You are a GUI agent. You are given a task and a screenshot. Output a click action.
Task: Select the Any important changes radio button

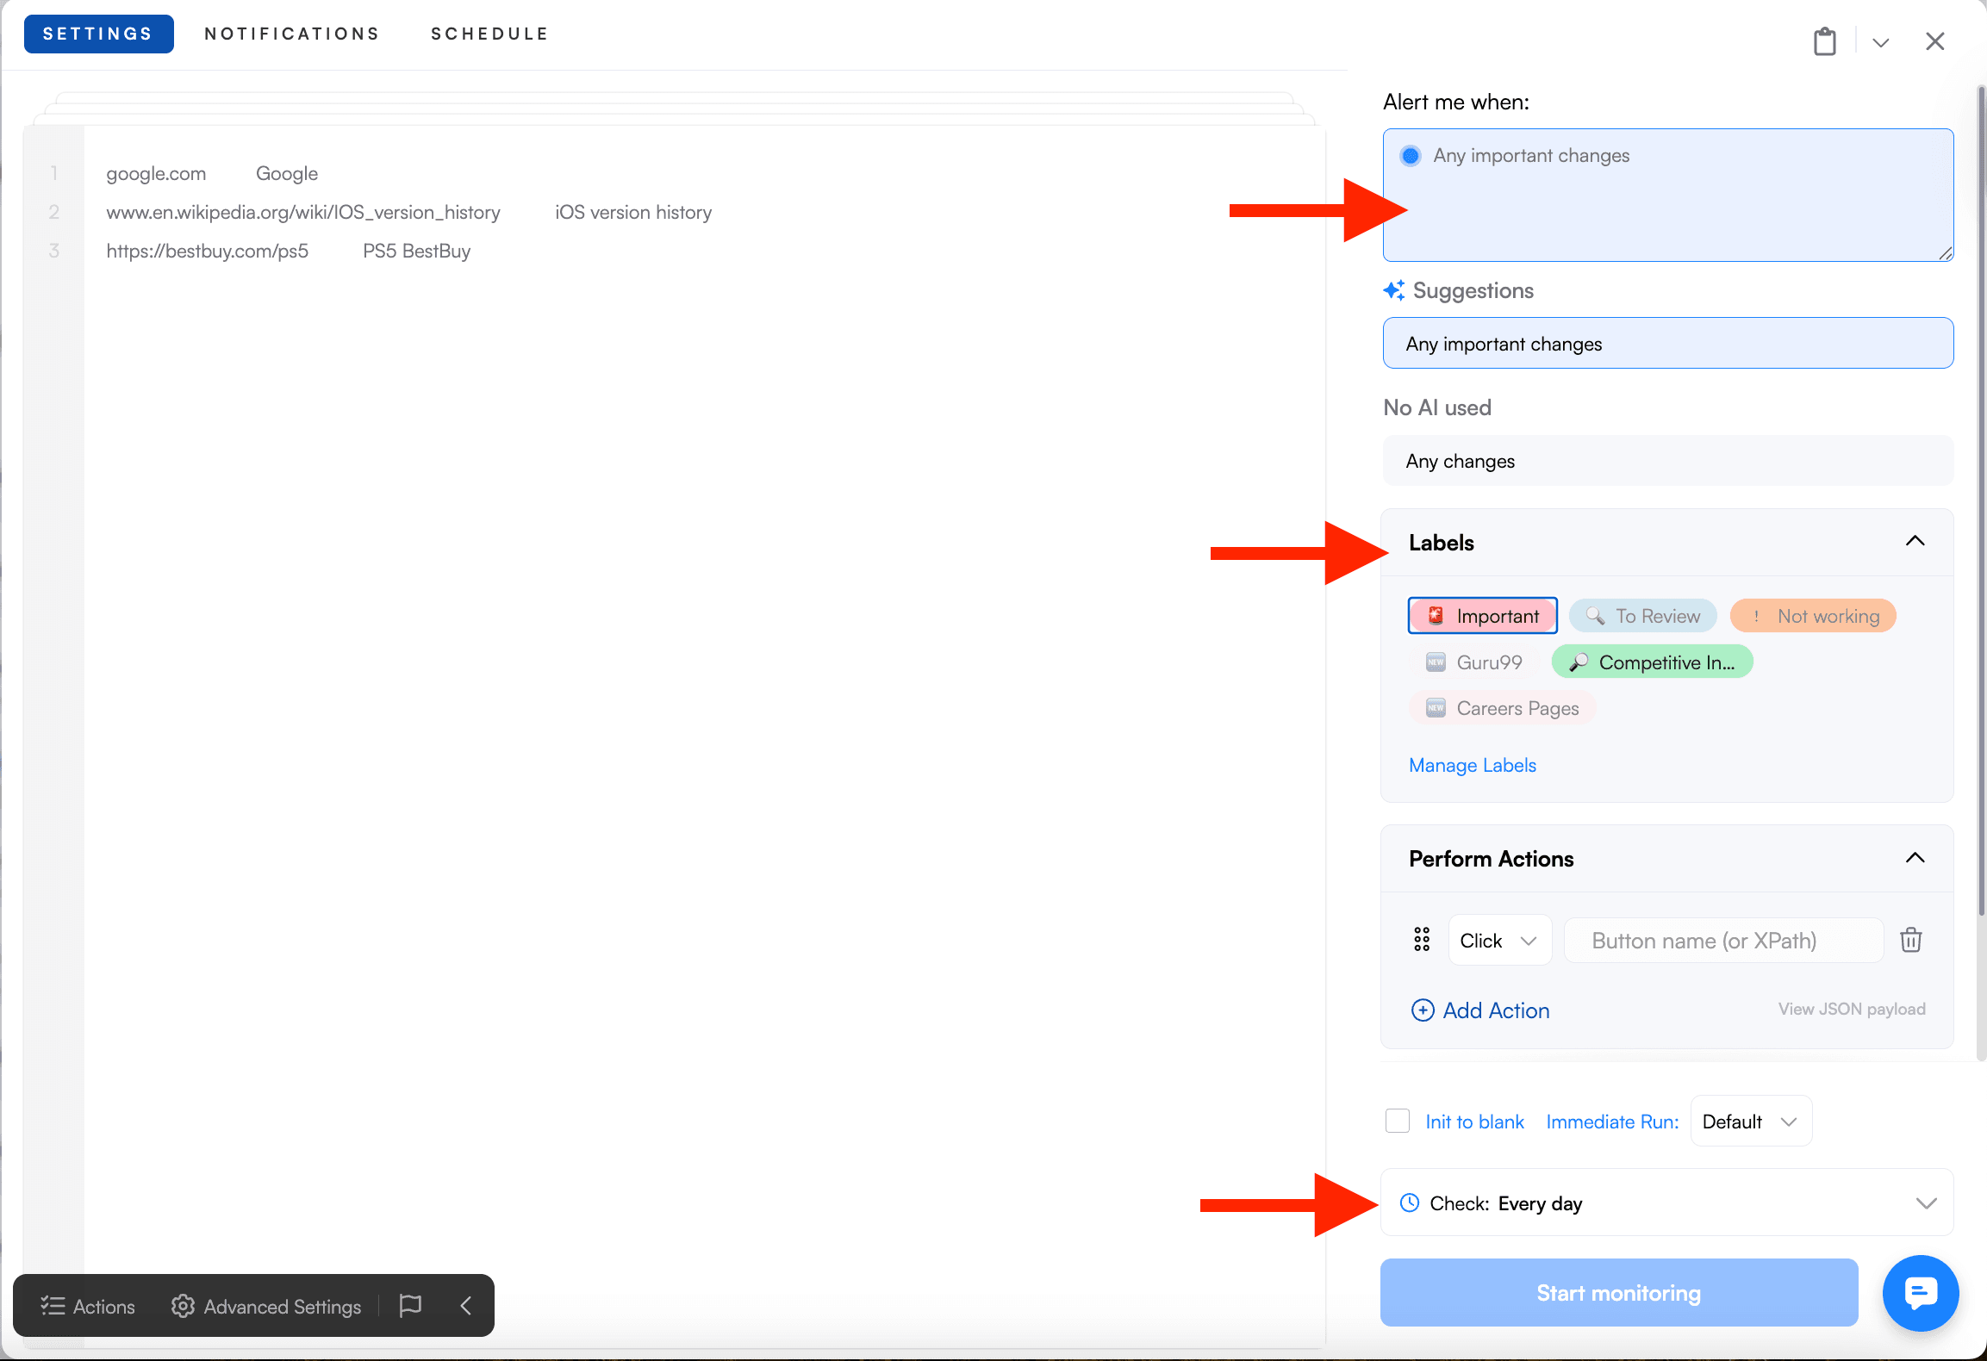[x=1411, y=156]
